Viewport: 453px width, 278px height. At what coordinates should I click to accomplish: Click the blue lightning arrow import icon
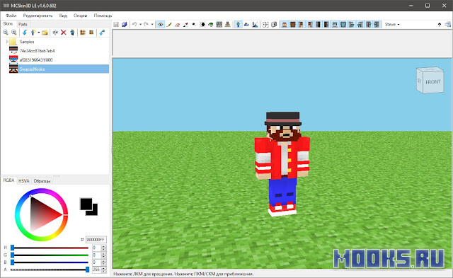25,33
